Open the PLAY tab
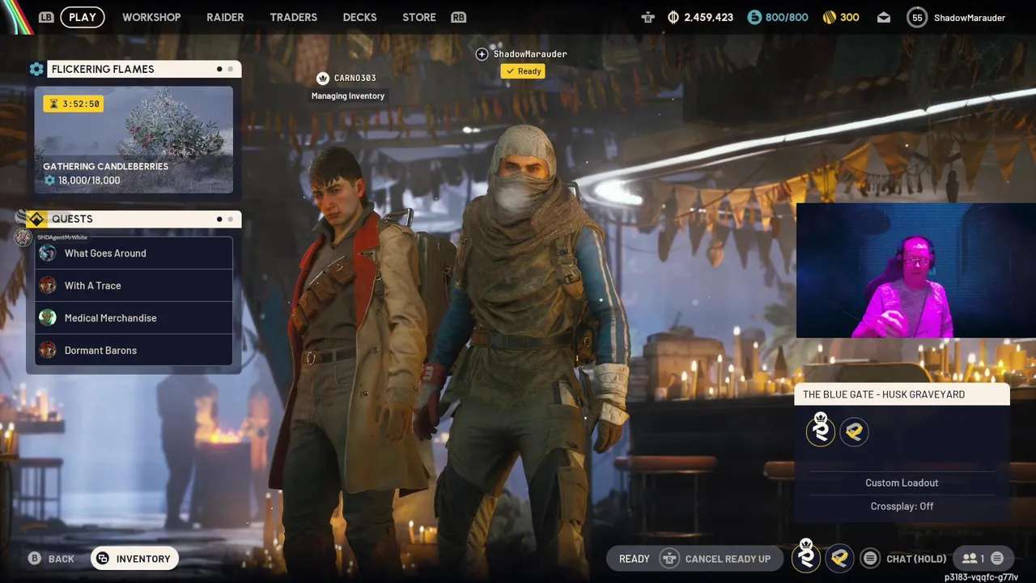Image resolution: width=1036 pixels, height=583 pixels. pos(83,17)
